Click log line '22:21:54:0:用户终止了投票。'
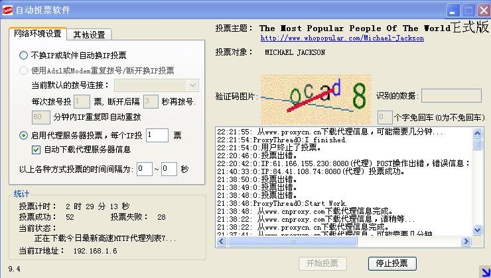Viewport: 491px width, 278px height. point(269,148)
